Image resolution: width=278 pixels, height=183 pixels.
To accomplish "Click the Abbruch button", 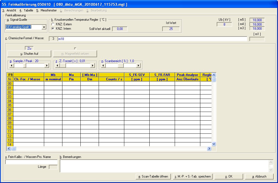I will click(259, 176).
